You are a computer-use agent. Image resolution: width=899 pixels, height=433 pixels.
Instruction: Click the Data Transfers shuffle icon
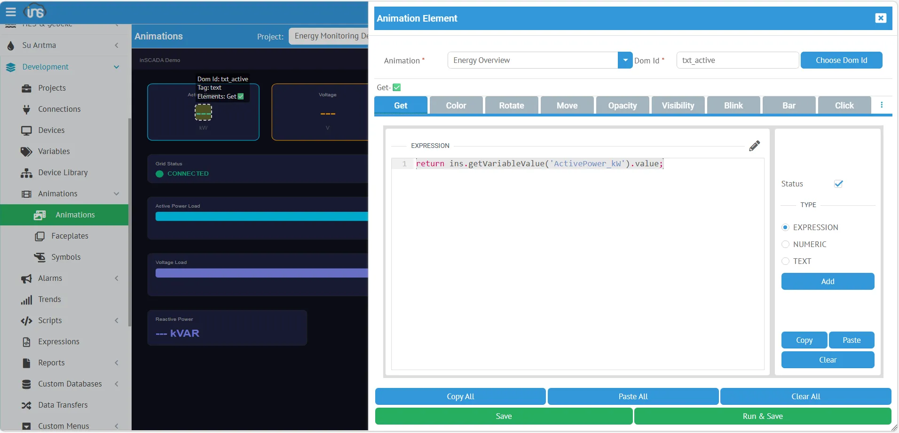[26, 405]
